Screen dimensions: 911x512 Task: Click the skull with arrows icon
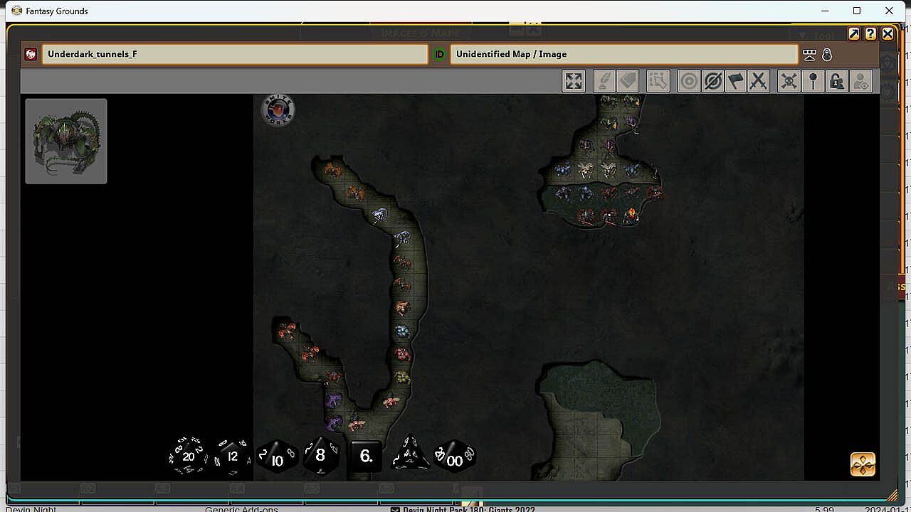click(789, 81)
